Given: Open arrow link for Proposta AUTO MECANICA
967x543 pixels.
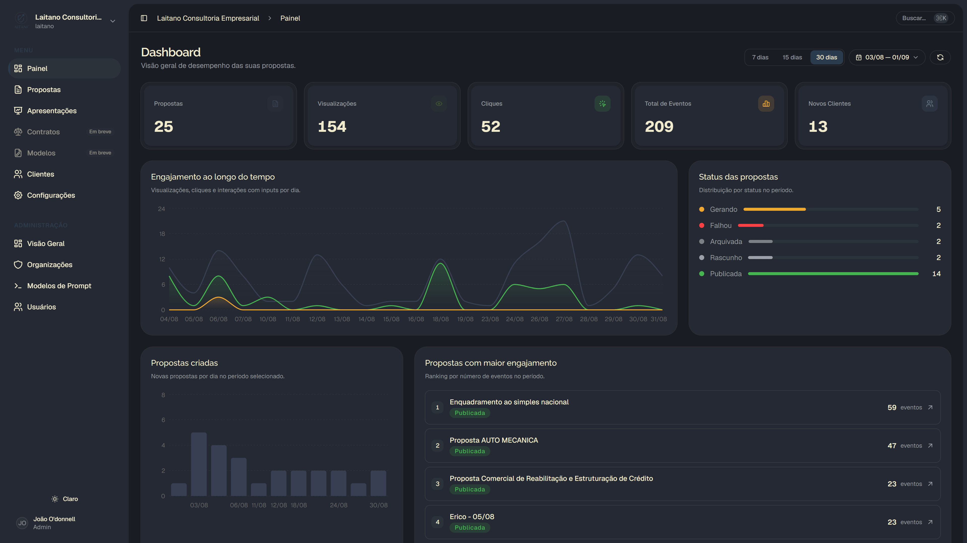Looking at the screenshot, I should pyautogui.click(x=930, y=446).
